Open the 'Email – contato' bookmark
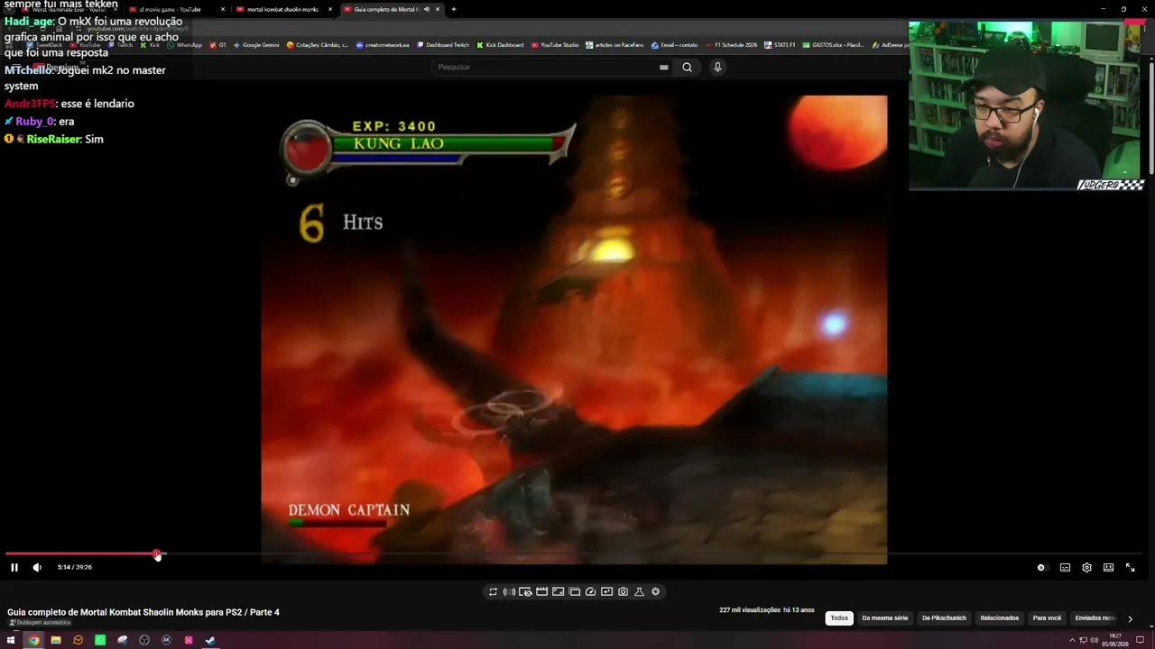 point(674,45)
